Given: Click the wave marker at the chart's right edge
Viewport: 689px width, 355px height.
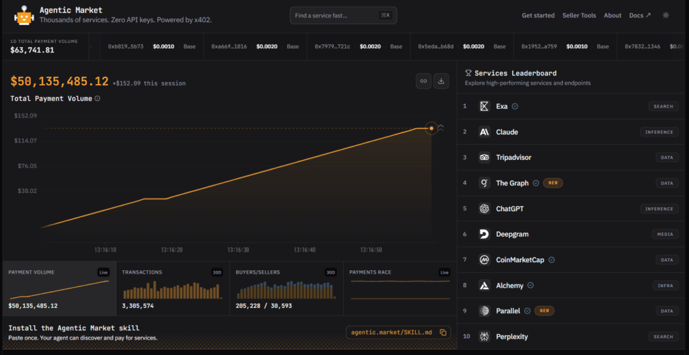Looking at the screenshot, I should point(440,128).
